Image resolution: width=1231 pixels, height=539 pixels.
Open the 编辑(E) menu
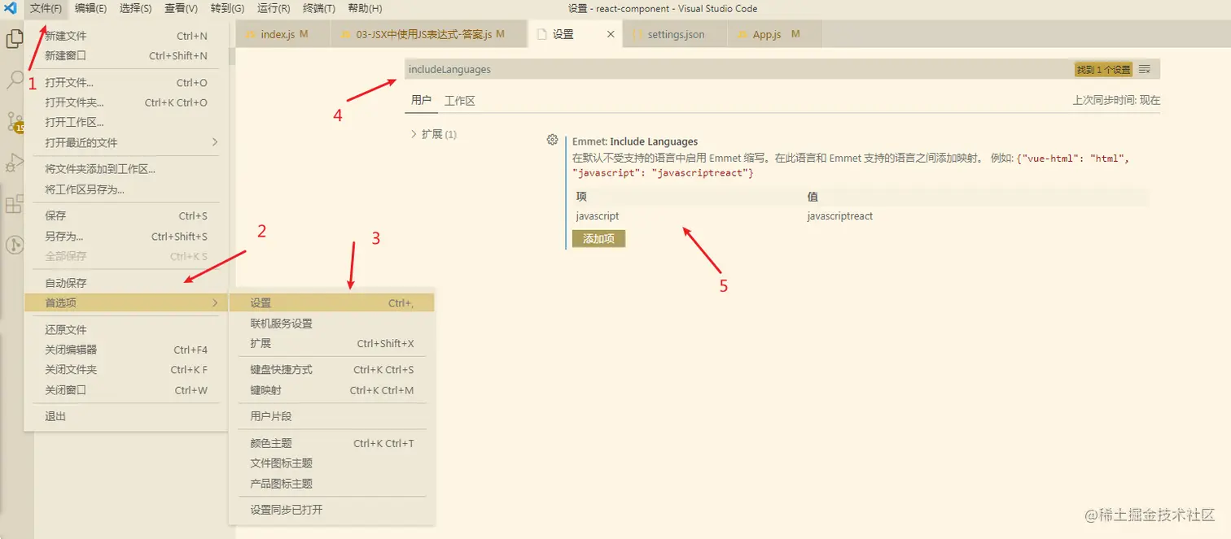(90, 9)
